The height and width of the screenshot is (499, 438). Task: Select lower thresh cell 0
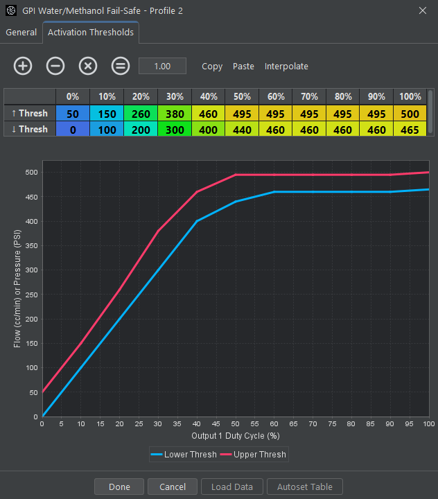(73, 129)
